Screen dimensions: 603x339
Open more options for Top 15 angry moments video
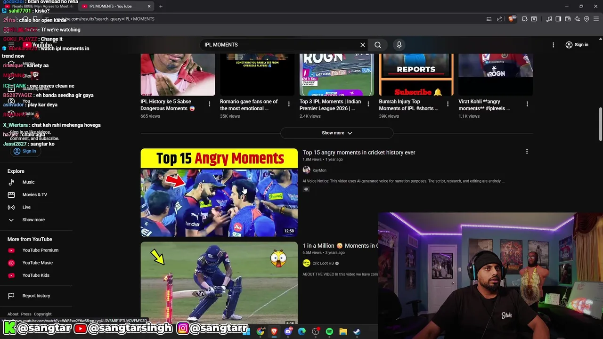point(527,152)
